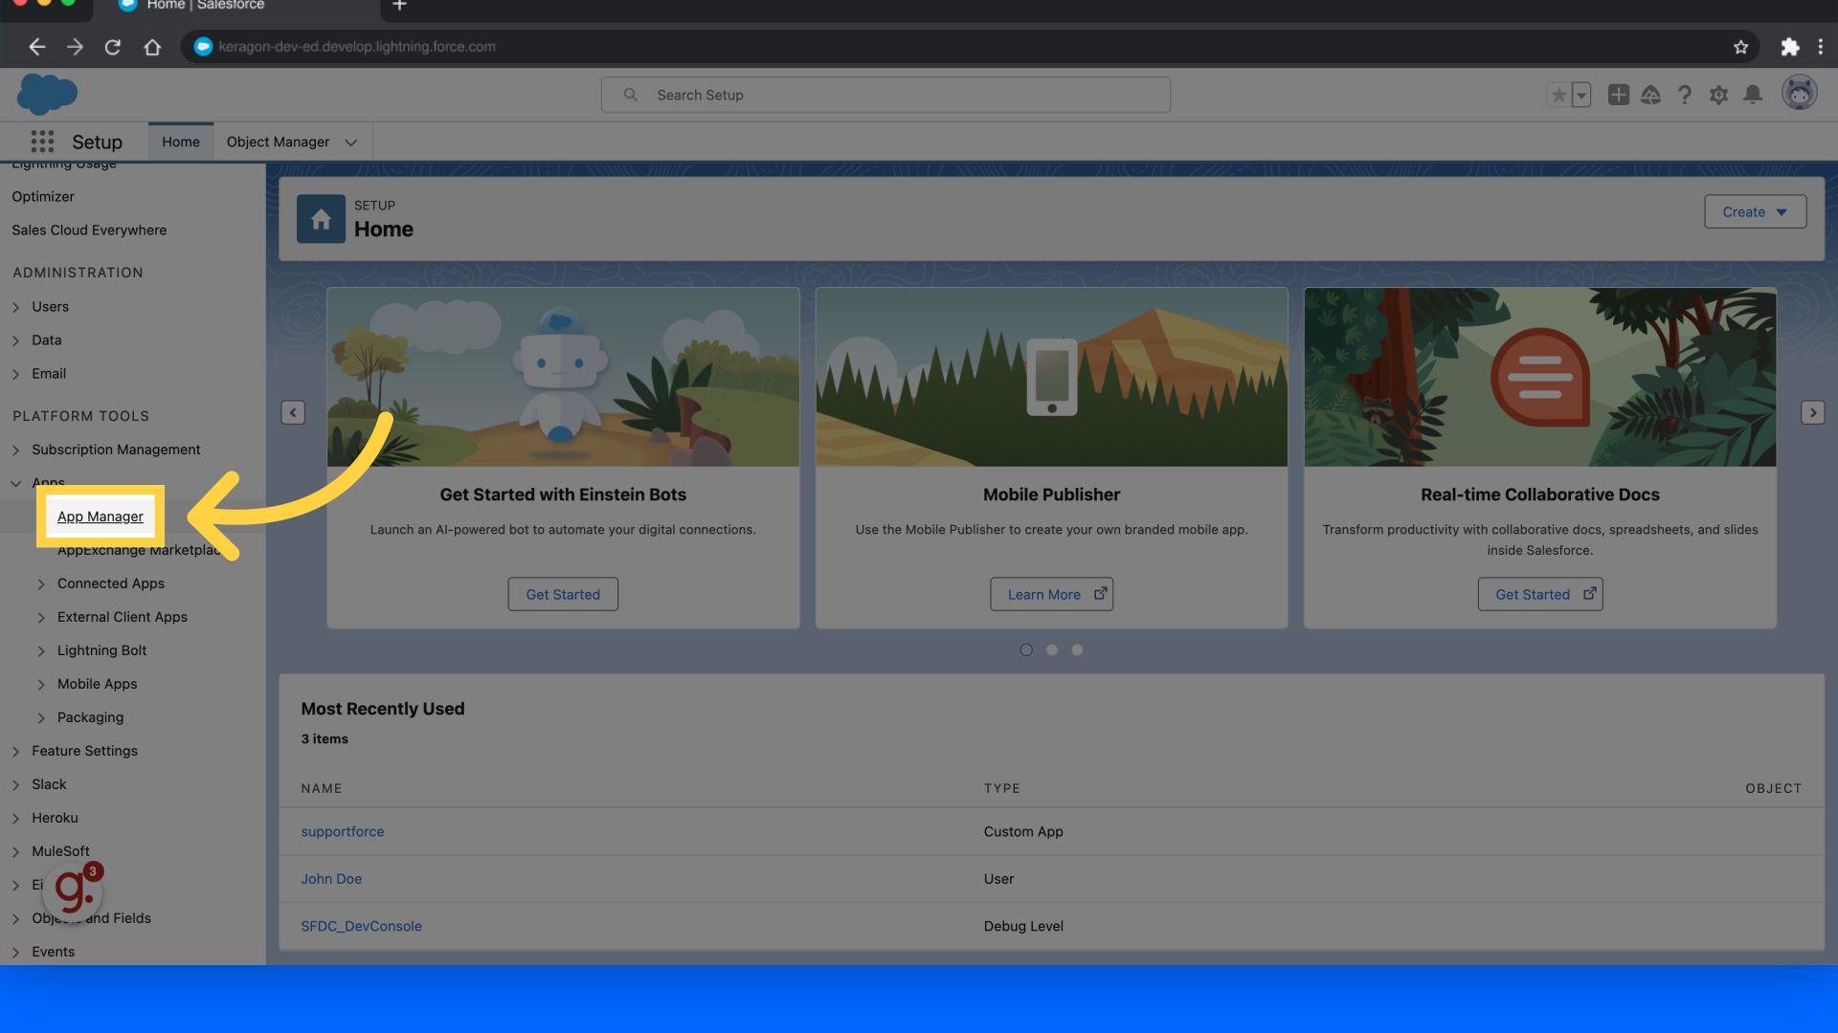1838x1033 pixels.
Task: Expand Connected Apps node
Action: click(x=41, y=584)
